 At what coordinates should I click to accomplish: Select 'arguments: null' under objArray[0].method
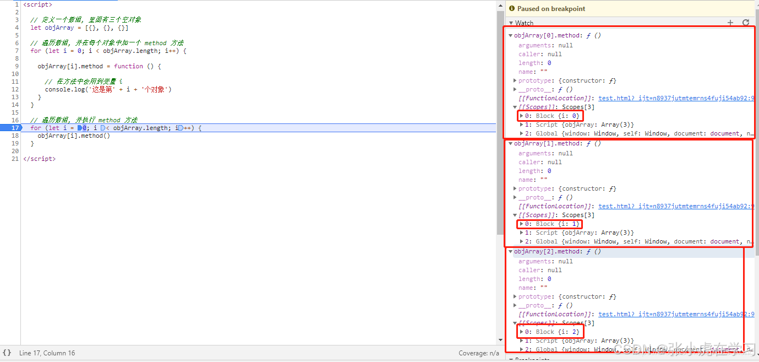tap(545, 46)
